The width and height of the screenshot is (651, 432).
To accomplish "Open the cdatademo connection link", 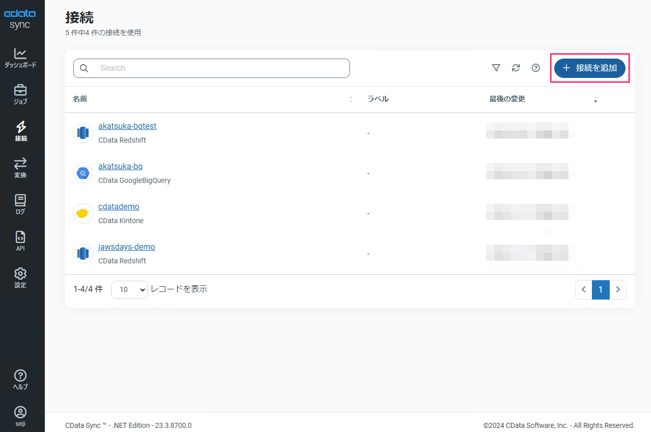I will tap(119, 206).
